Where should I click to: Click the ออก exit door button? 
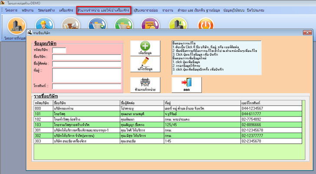tap(186, 84)
